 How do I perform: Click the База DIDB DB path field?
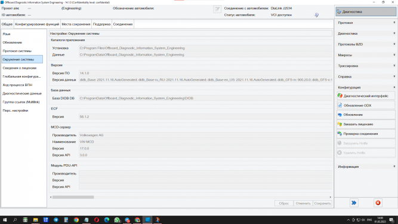click(x=205, y=99)
